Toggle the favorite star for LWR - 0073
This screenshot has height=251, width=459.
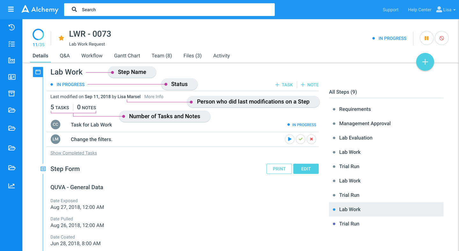(x=61, y=38)
